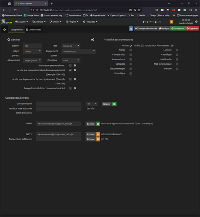Toggle the Visible checkbox
Image resolution: width=200 pixels, height=217 pixels.
pyautogui.click(x=142, y=46)
